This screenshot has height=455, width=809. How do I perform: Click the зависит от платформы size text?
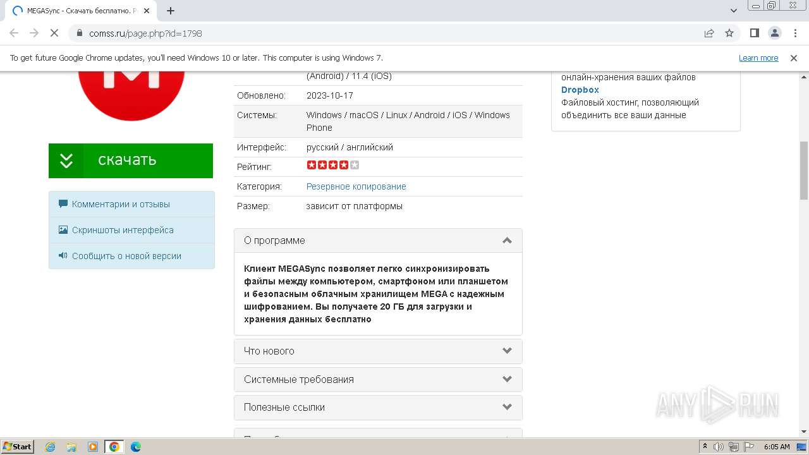pos(355,206)
